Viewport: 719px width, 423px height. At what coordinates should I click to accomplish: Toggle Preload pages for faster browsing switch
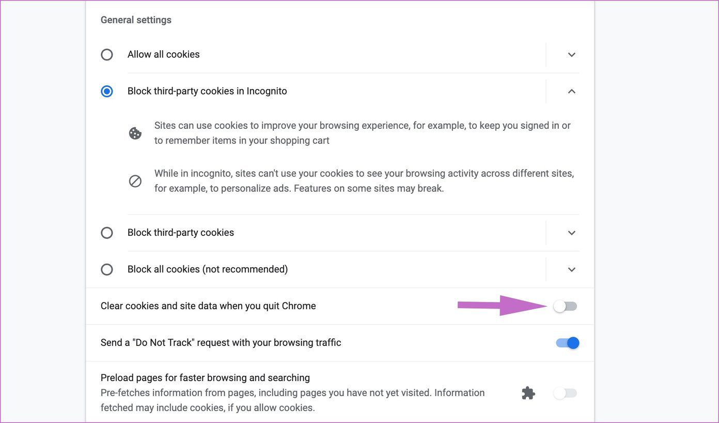(x=565, y=394)
